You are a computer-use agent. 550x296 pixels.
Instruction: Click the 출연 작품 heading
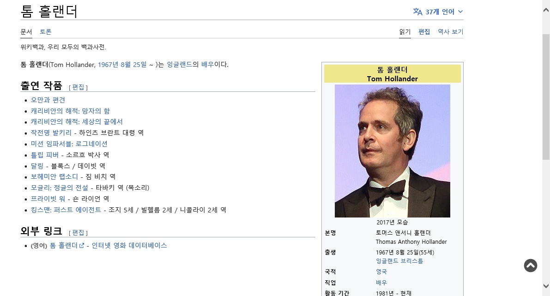tap(41, 85)
